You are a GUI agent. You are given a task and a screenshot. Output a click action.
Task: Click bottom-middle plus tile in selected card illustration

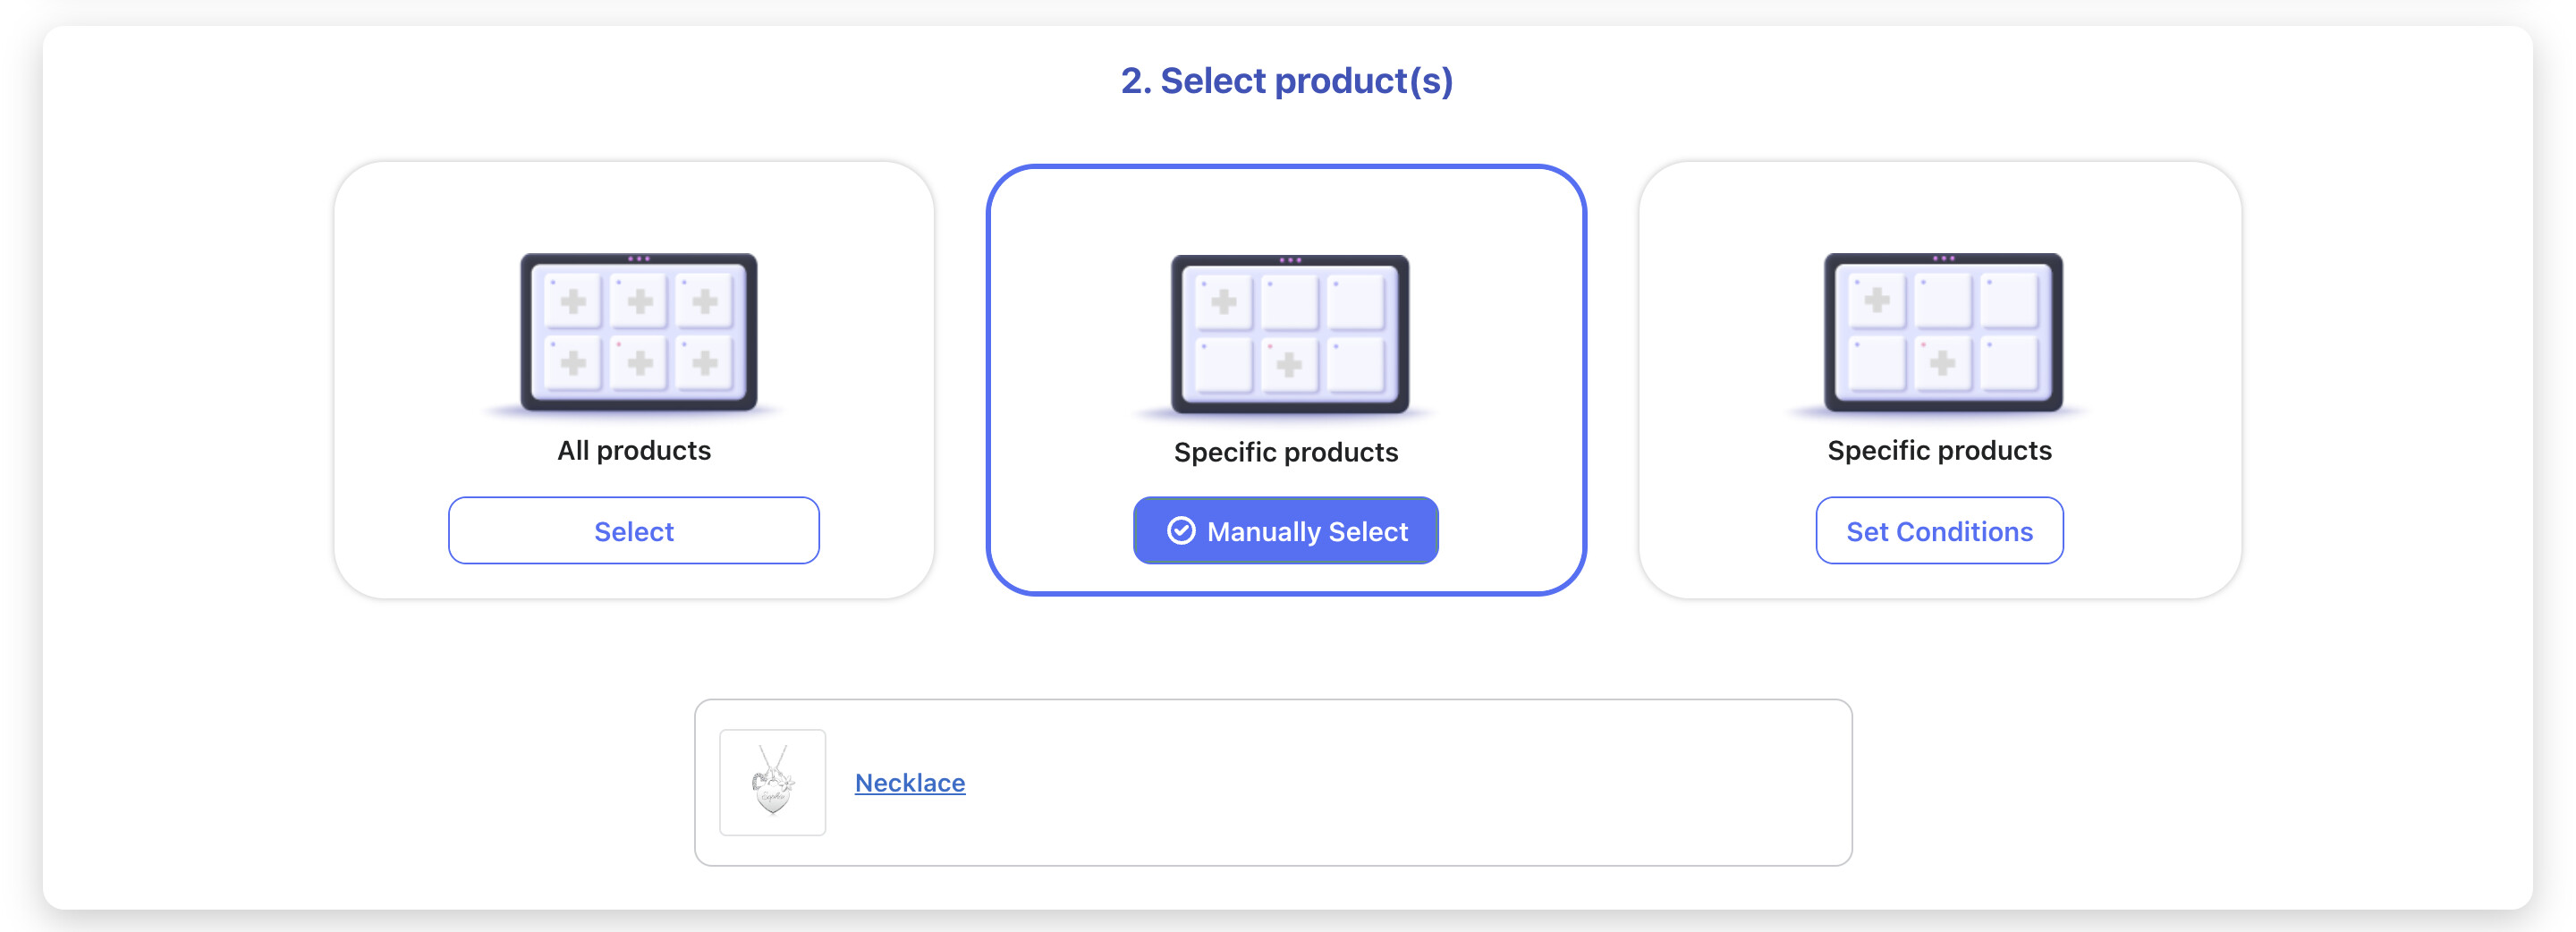(1289, 365)
